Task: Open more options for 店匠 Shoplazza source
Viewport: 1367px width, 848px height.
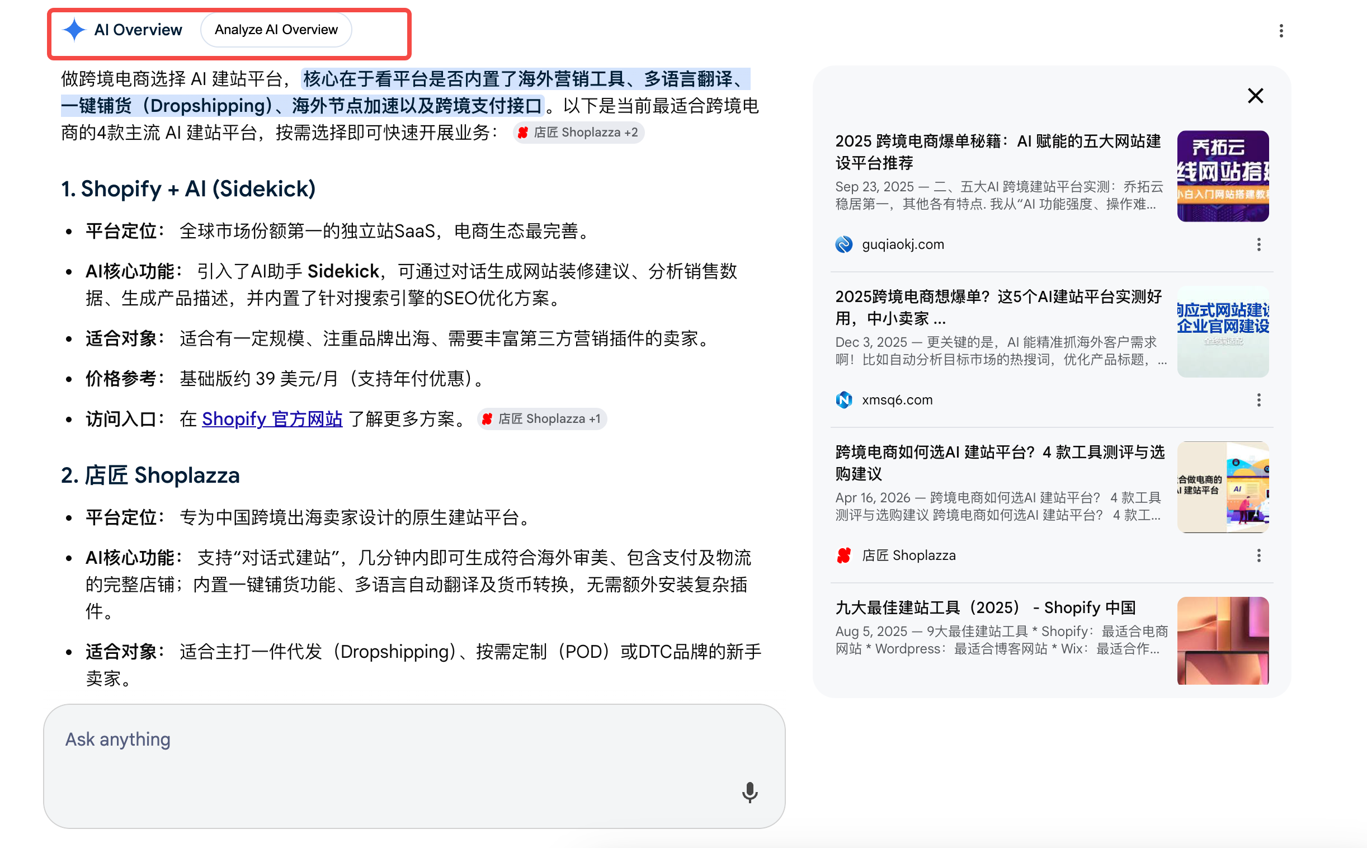Action: pos(1258,556)
